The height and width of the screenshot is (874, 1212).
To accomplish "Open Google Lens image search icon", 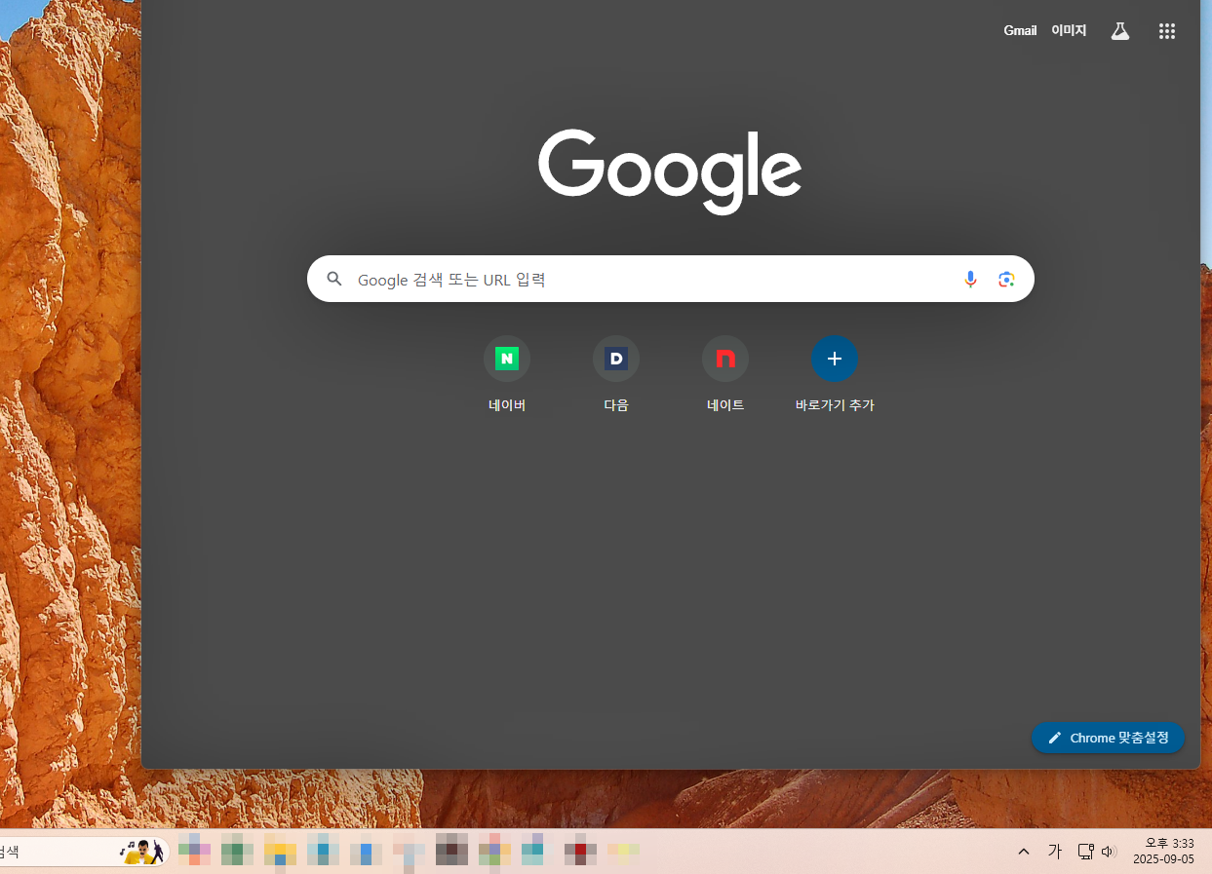I will tap(1006, 280).
